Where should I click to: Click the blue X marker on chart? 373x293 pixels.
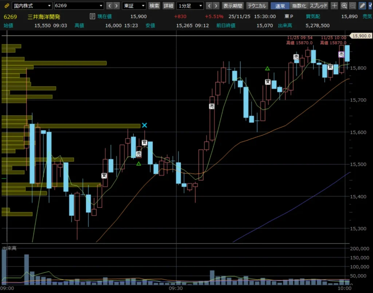145,125
